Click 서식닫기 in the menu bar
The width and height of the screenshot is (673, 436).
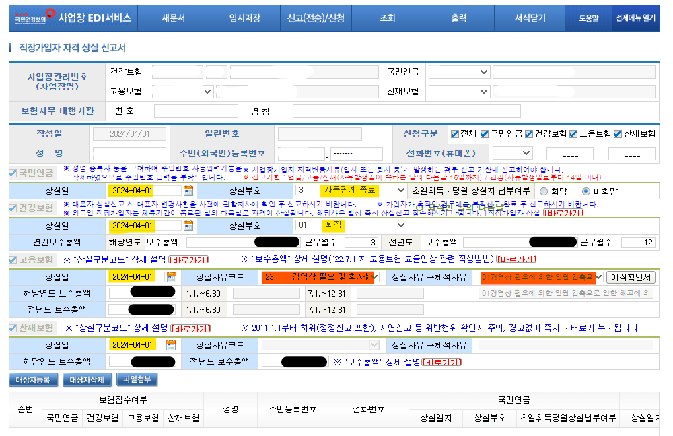[x=531, y=18]
